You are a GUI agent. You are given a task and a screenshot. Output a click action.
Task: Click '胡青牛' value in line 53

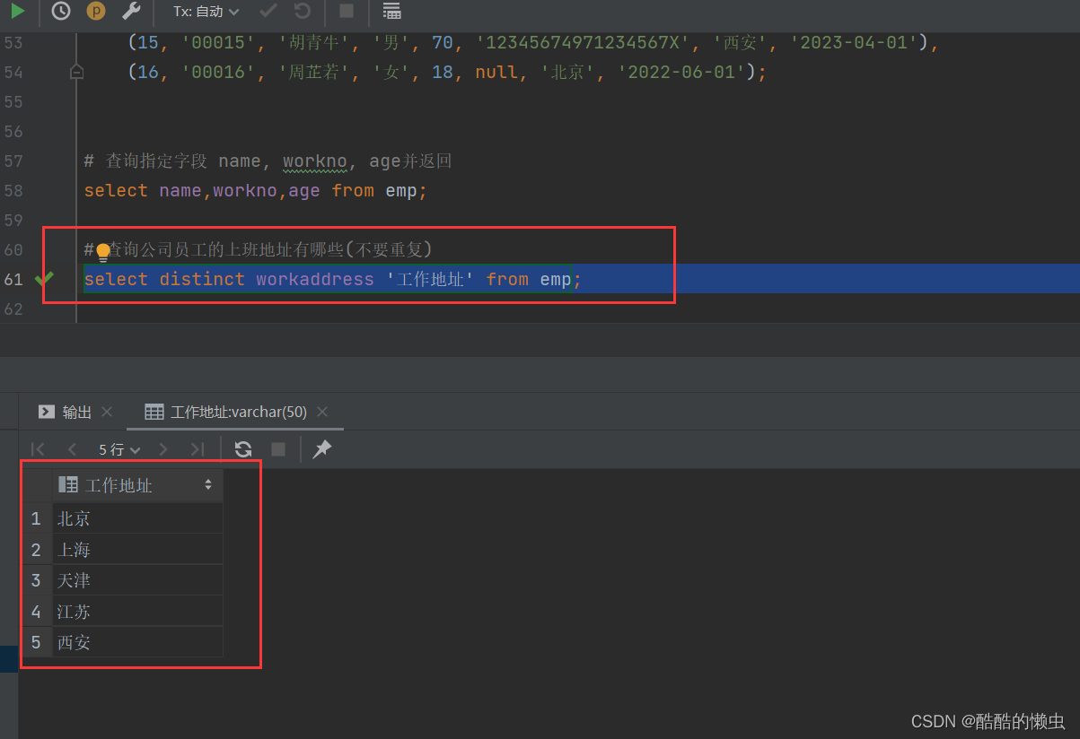[313, 42]
